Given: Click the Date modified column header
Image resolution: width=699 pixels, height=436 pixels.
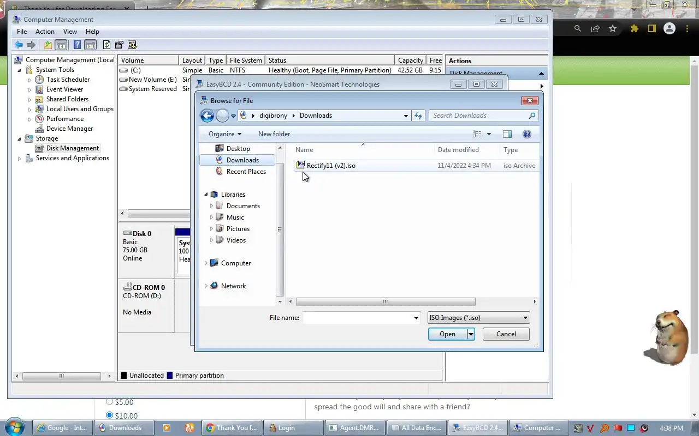Looking at the screenshot, I should [467, 150].
